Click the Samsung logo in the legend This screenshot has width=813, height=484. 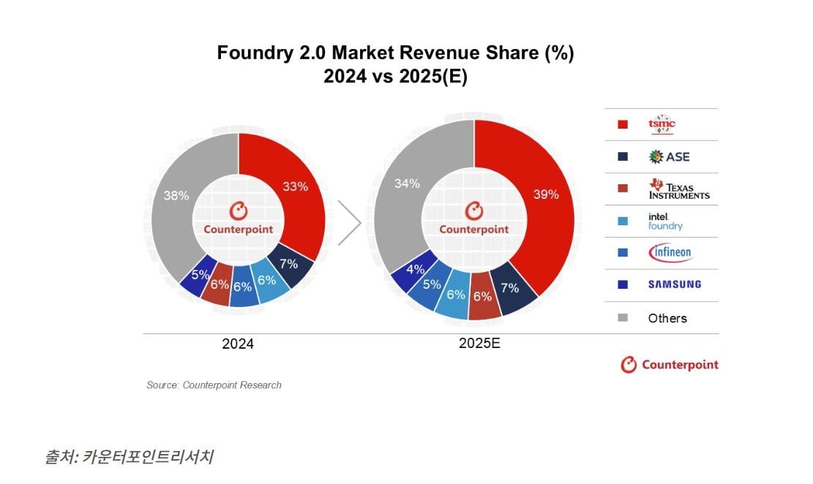tap(674, 284)
